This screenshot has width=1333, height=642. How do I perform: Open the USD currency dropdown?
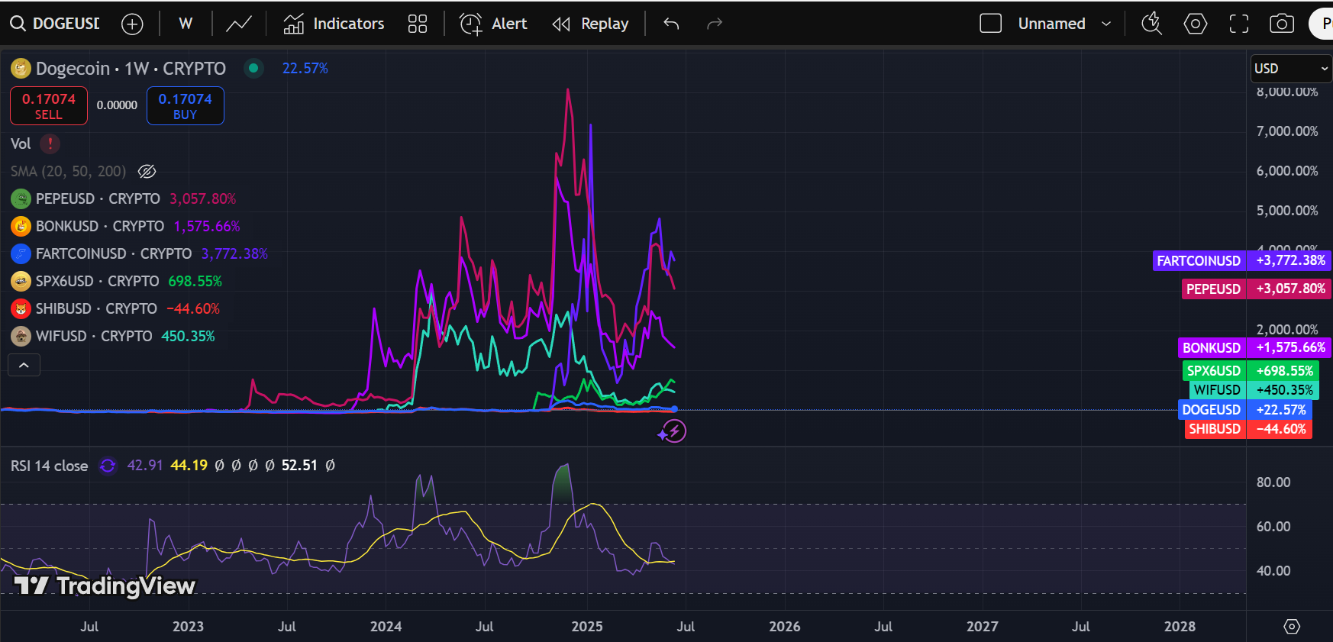[1290, 69]
